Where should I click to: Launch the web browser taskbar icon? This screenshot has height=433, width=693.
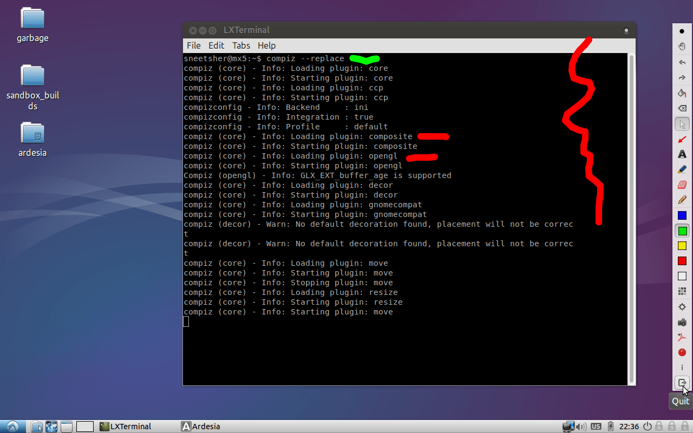pyautogui.click(x=51, y=427)
